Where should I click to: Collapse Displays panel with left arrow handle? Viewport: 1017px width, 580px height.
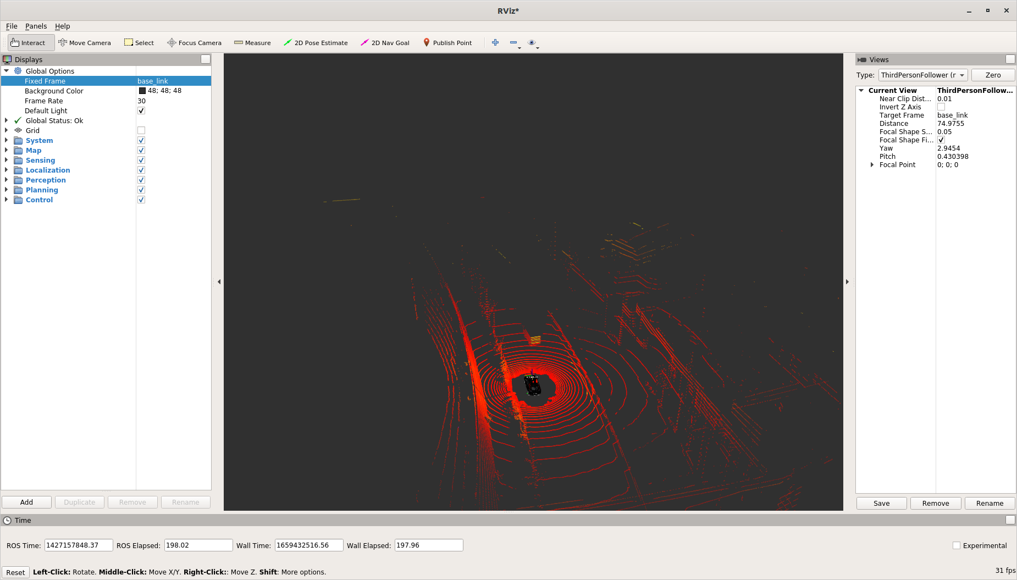219,281
